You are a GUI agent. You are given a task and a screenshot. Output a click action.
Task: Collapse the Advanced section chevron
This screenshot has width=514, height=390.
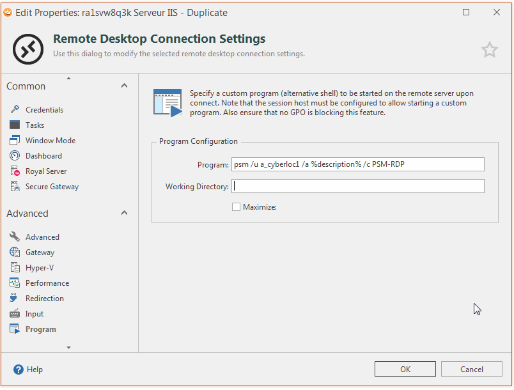click(x=124, y=214)
